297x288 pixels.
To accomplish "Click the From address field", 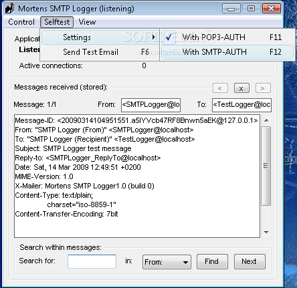I will (x=151, y=105).
